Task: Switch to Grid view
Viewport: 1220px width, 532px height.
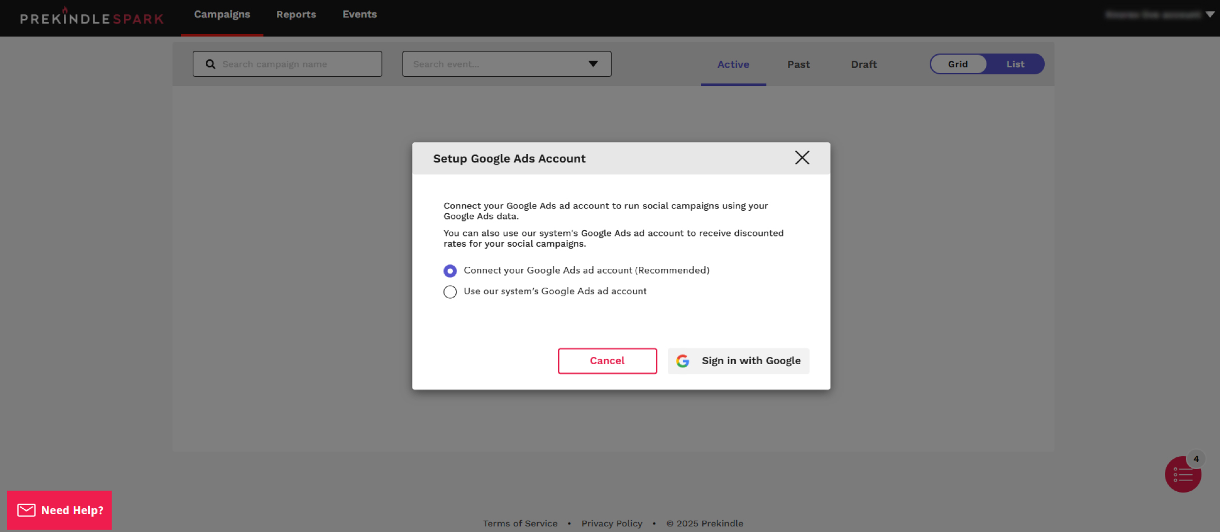Action: click(x=958, y=64)
